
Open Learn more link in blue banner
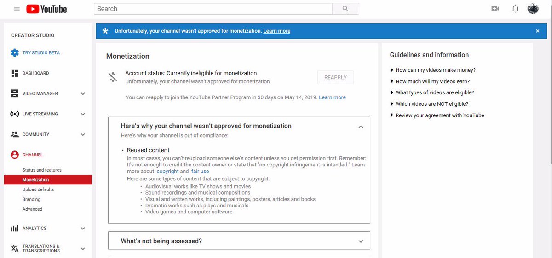(x=277, y=31)
